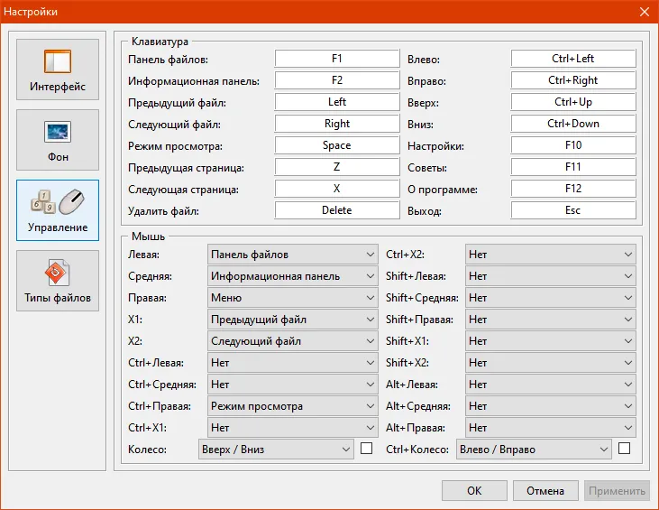Focus the Вверх hotkey field
Image resolution: width=659 pixels, height=510 pixels.
click(x=573, y=102)
